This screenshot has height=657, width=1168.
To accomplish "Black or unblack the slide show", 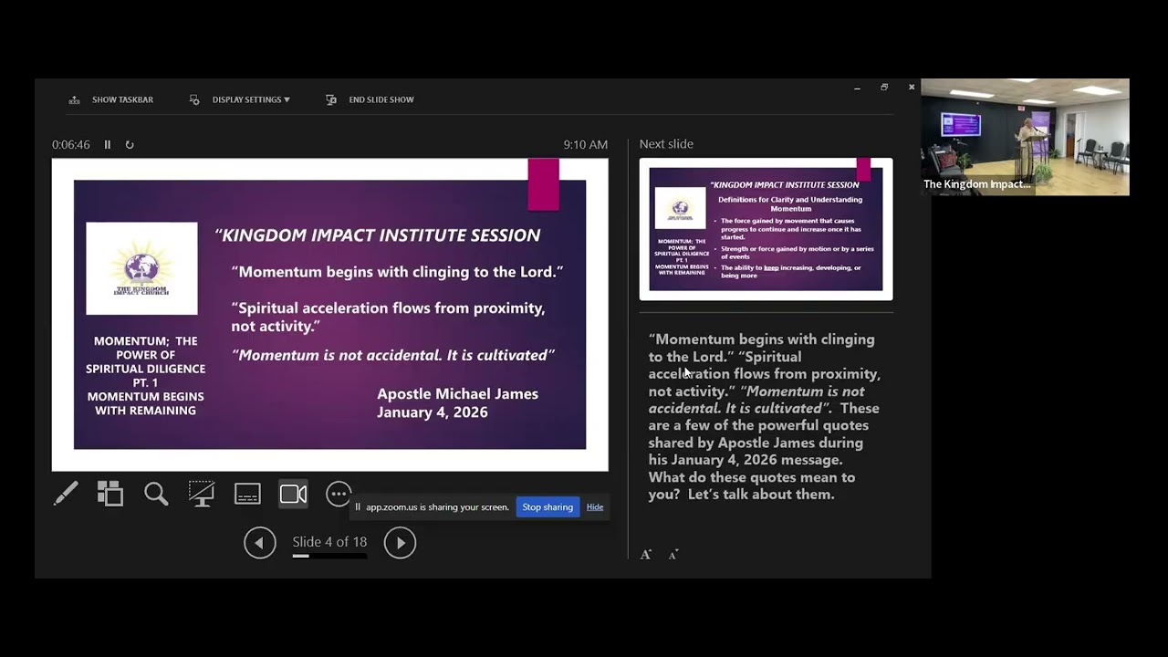I will pos(202,494).
